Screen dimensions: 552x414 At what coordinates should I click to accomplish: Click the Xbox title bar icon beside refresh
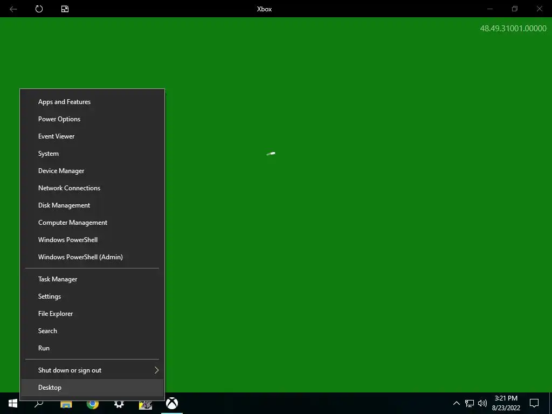tap(65, 9)
